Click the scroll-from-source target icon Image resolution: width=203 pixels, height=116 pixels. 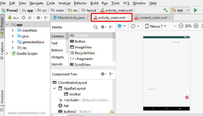pos(23,18)
